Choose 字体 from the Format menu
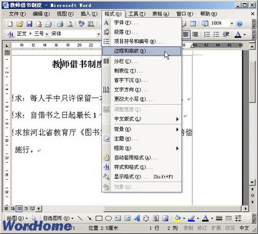The image size is (258, 234). coord(142,23)
